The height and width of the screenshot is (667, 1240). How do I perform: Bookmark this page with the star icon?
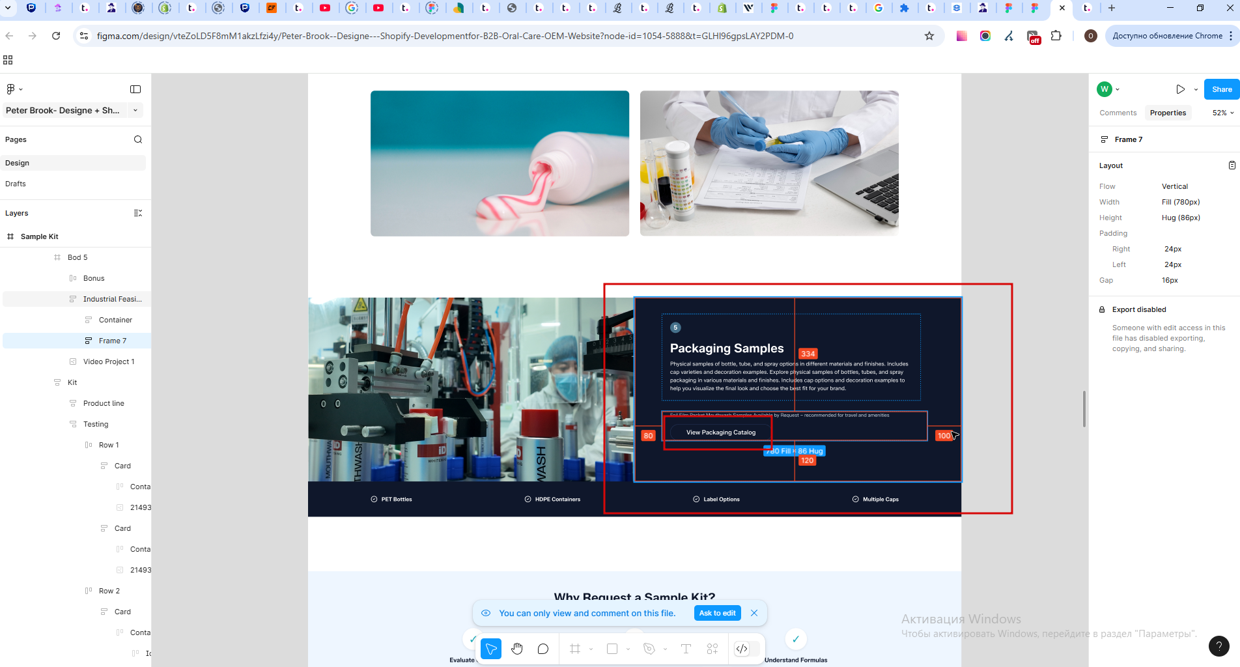929,36
